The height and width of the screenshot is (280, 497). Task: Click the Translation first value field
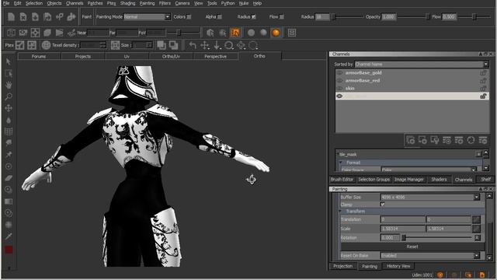[402, 219]
